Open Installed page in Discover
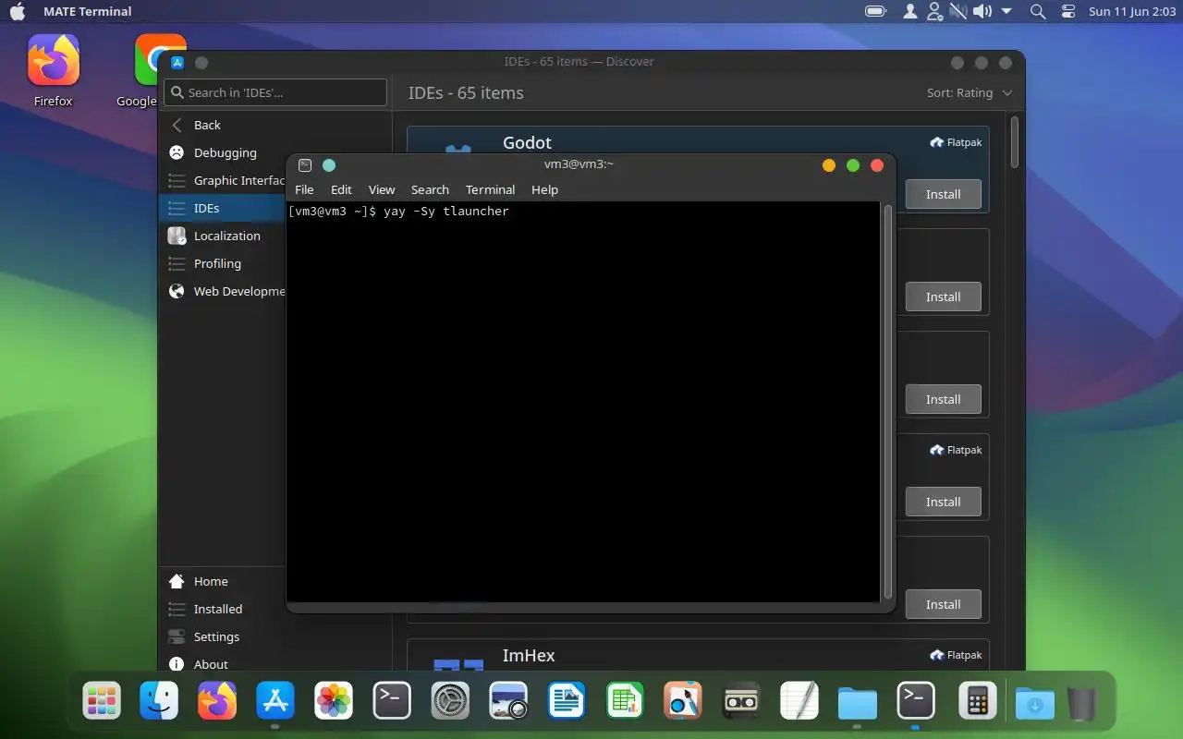This screenshot has width=1183, height=739. pos(222,609)
